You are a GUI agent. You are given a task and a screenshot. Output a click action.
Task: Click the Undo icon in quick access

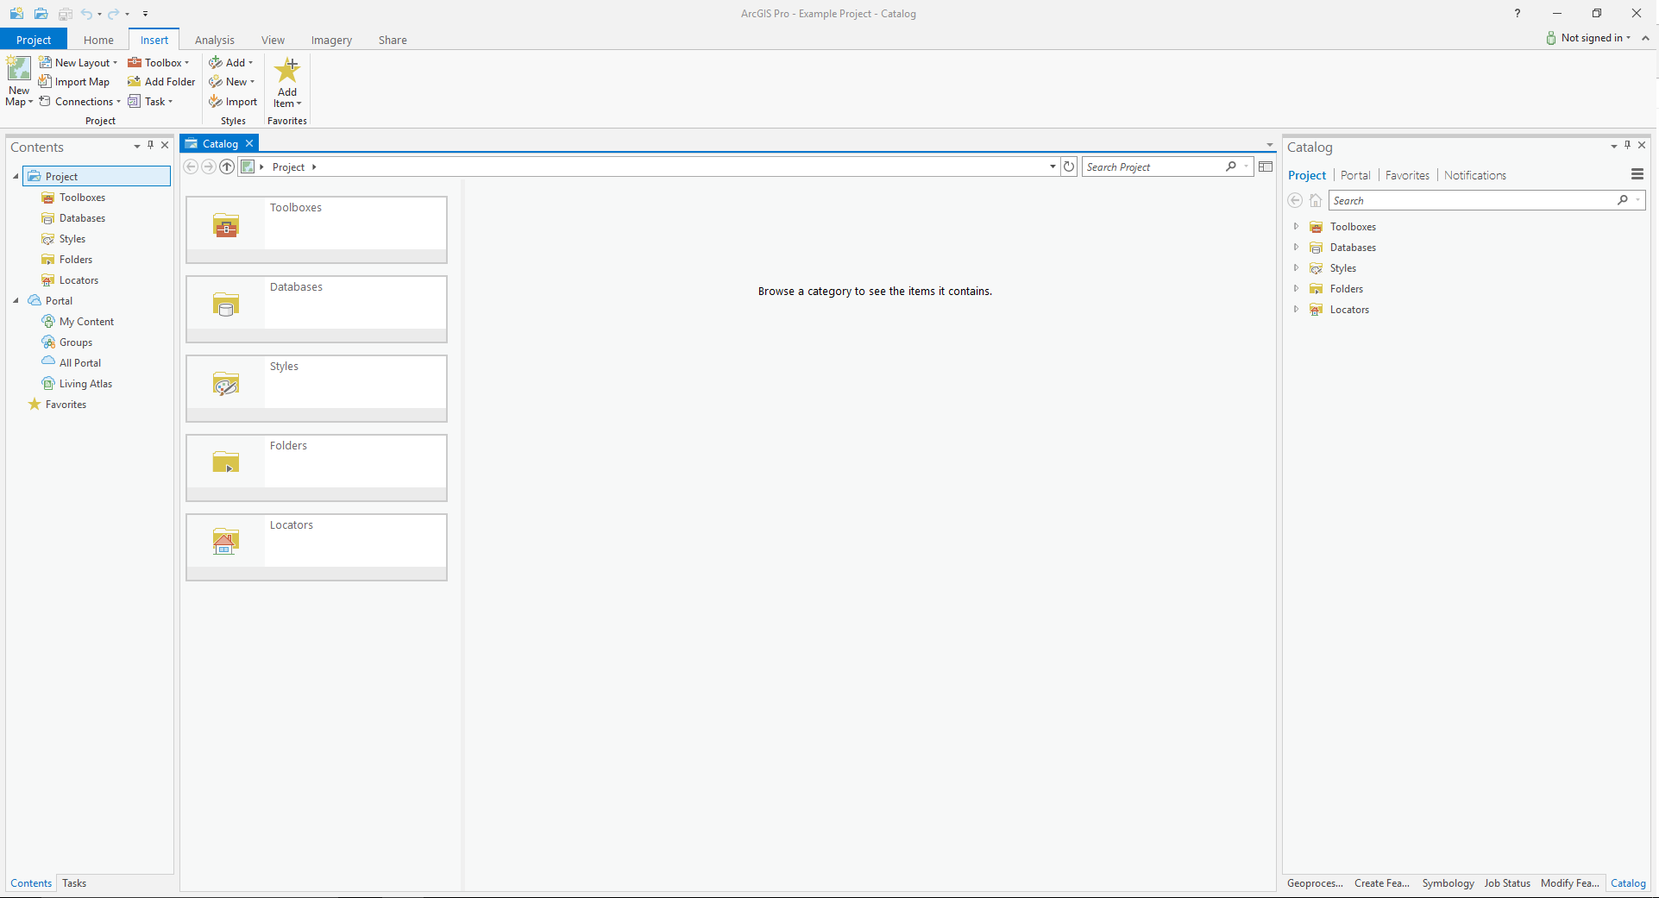click(x=86, y=14)
